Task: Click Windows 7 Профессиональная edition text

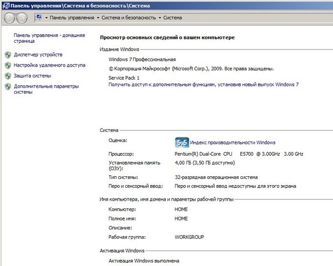Action: [142, 60]
